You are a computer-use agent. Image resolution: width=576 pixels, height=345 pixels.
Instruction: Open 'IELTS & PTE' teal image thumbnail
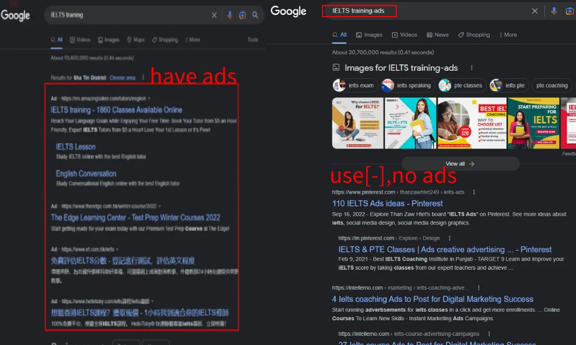pos(410,123)
